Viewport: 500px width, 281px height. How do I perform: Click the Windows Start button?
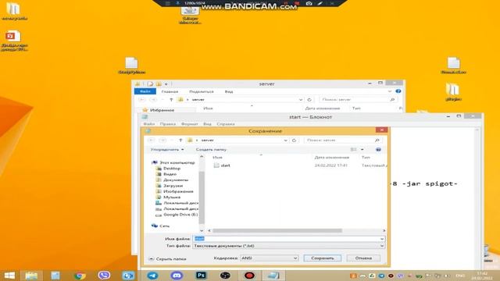[9, 276]
